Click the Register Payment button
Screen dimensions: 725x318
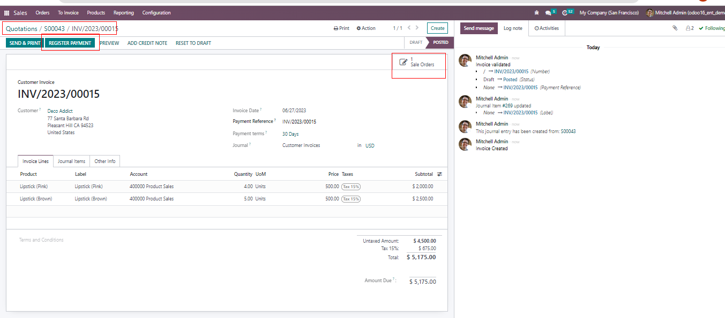pos(70,43)
